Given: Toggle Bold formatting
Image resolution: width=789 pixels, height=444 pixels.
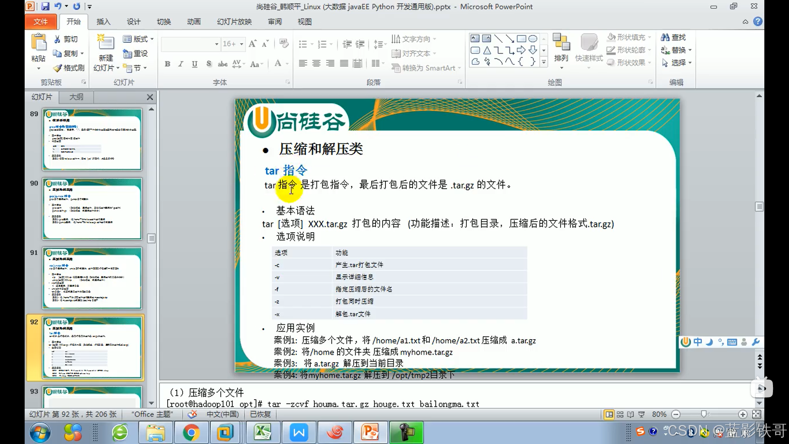Looking at the screenshot, I should (167, 64).
